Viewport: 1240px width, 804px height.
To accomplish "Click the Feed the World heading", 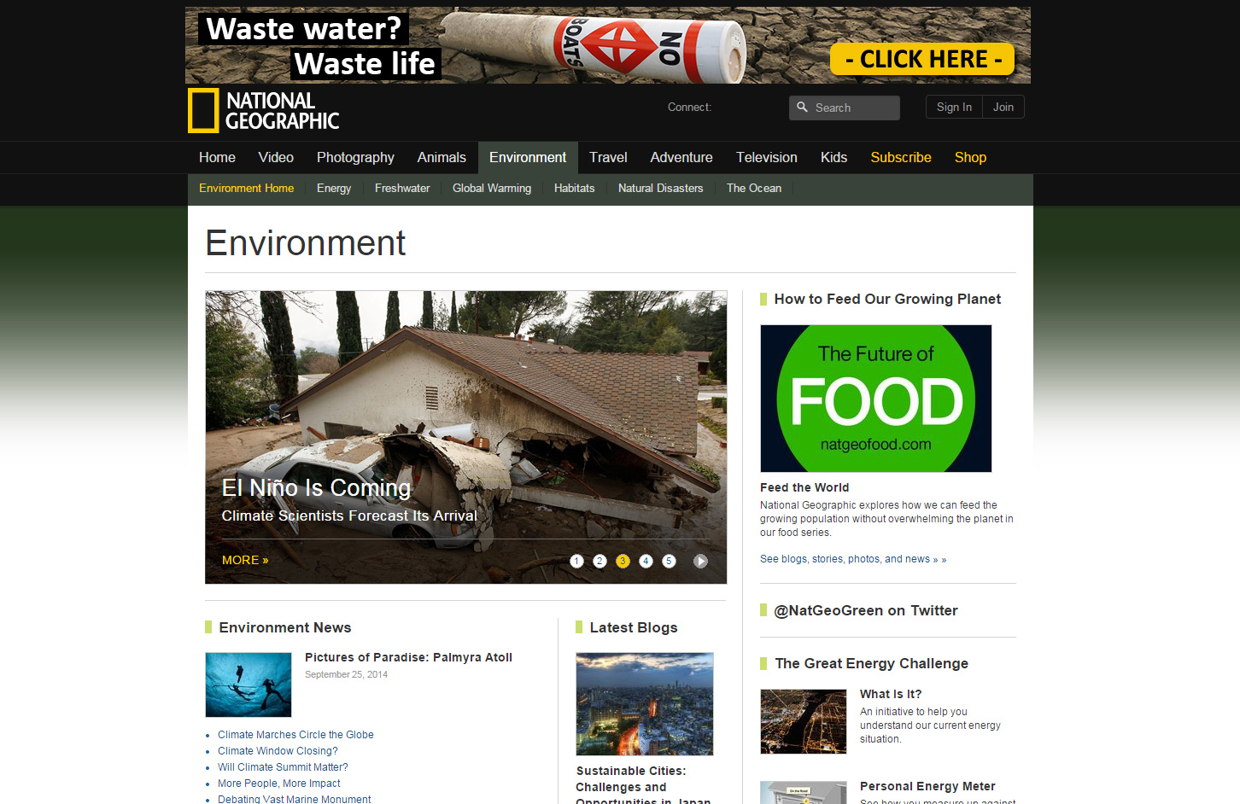I will pos(804,487).
